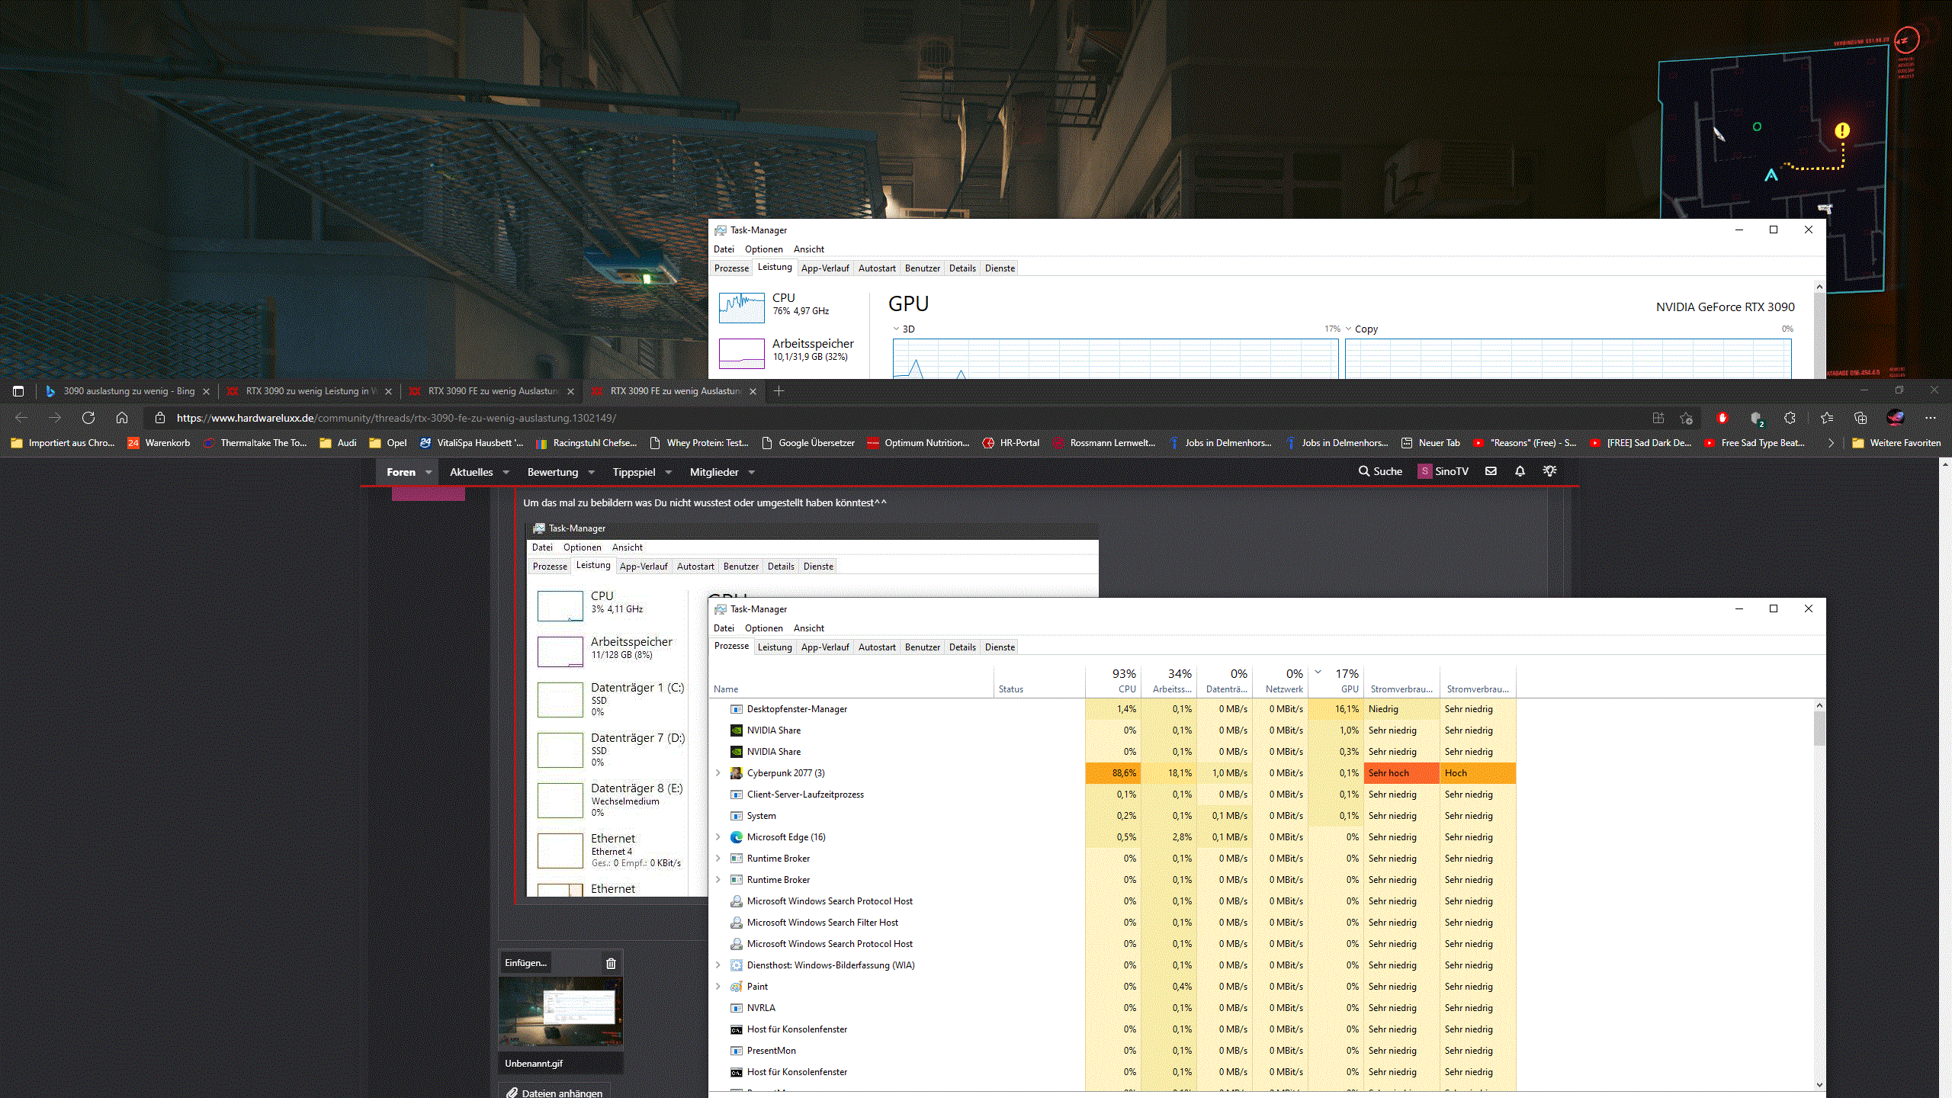
Task: Open SinoTV user account link
Action: [1443, 471]
